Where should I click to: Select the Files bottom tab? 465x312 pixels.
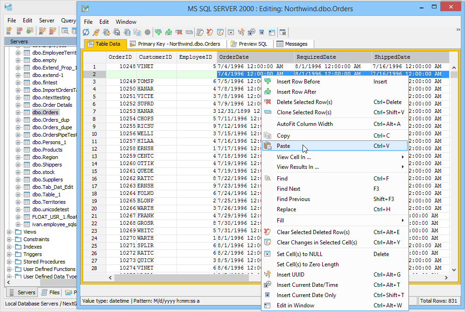pyautogui.click(x=51, y=292)
